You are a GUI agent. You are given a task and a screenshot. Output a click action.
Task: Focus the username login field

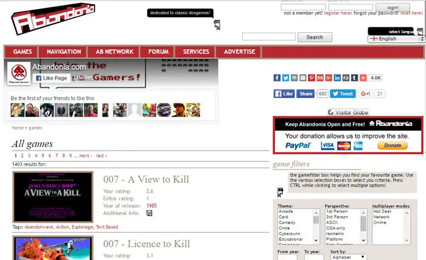pyautogui.click(x=303, y=7)
